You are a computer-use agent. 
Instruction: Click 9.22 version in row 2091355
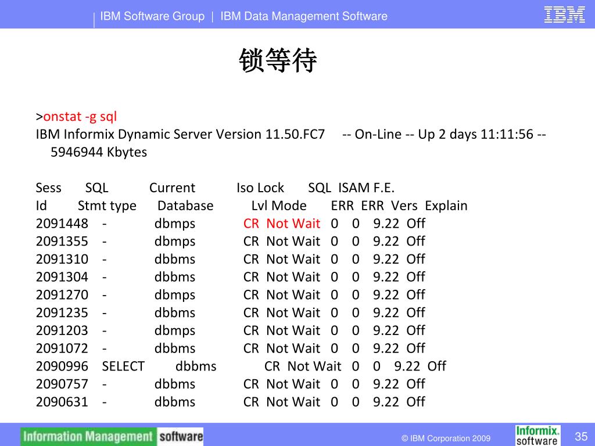386,241
